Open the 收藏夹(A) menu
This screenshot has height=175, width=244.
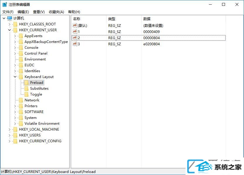tap(56, 12)
